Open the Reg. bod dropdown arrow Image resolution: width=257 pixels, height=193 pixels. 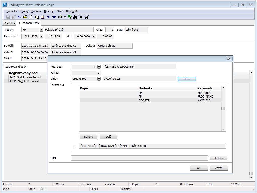pyautogui.click(x=99, y=67)
